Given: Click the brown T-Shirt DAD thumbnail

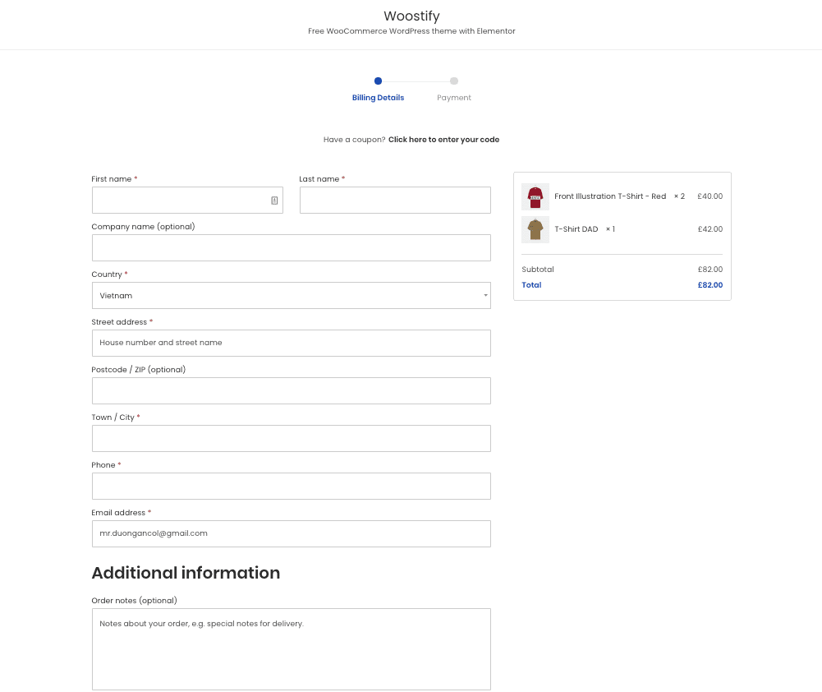Looking at the screenshot, I should (x=535, y=229).
